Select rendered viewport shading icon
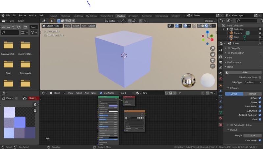The height and width of the screenshot is (149, 263). pos(210,26)
